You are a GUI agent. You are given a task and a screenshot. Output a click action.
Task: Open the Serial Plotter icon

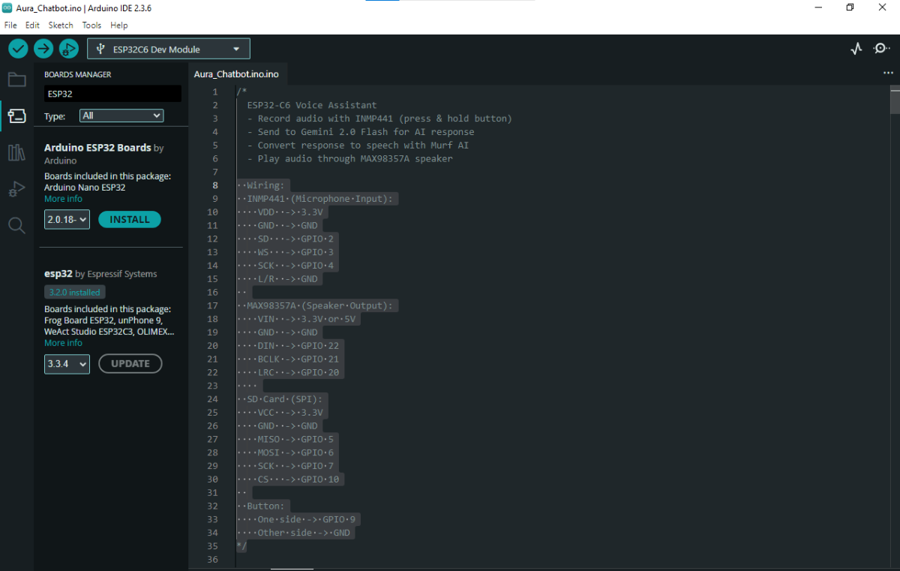tap(856, 49)
